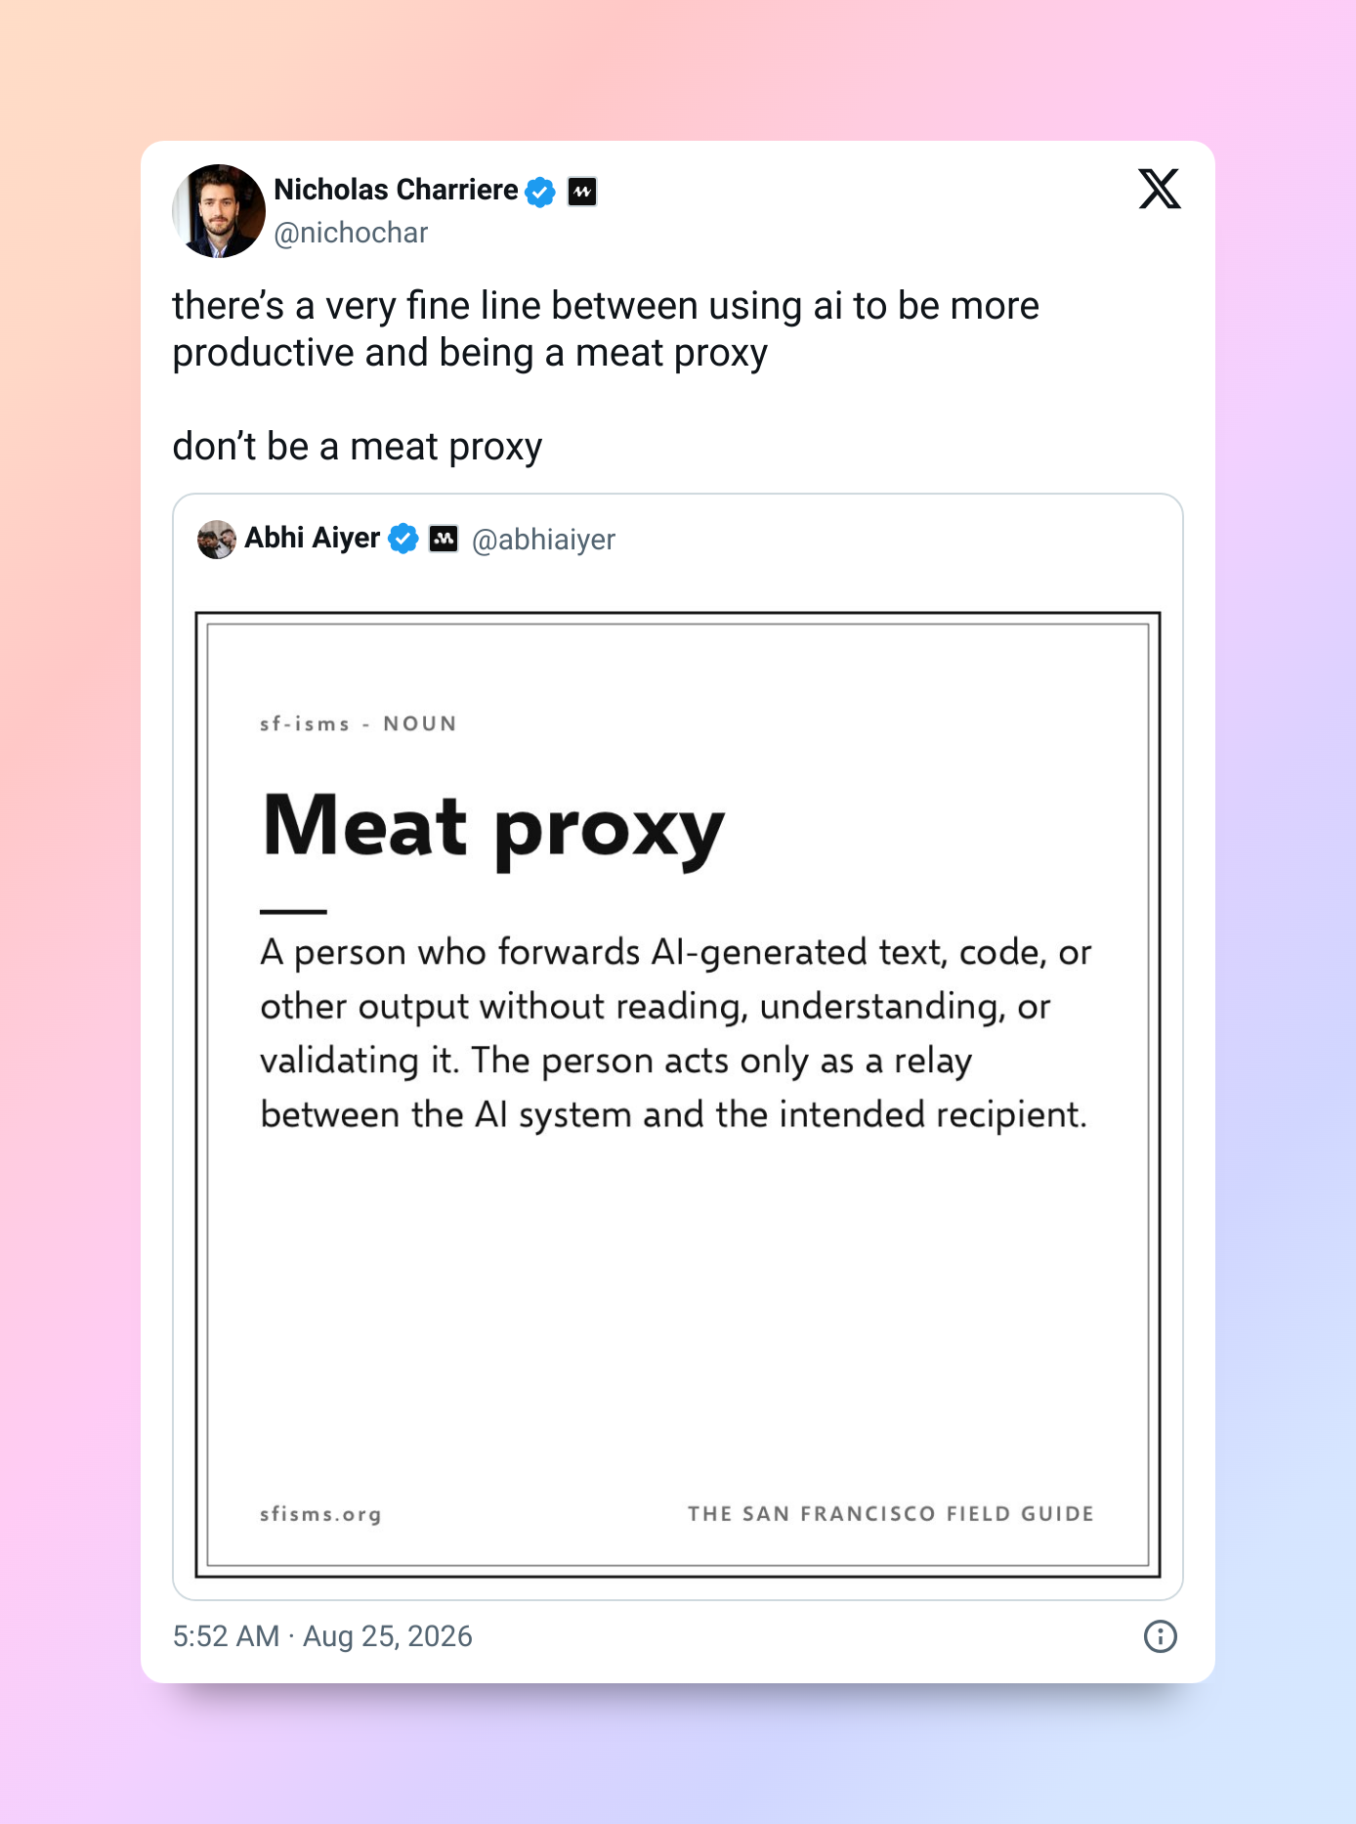Click the Nicholas Charriere display name
Viewport: 1356px width, 1824px height.
(x=396, y=190)
